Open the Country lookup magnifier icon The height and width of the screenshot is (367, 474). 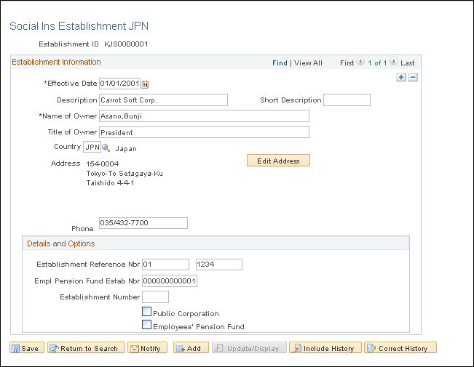pos(106,148)
